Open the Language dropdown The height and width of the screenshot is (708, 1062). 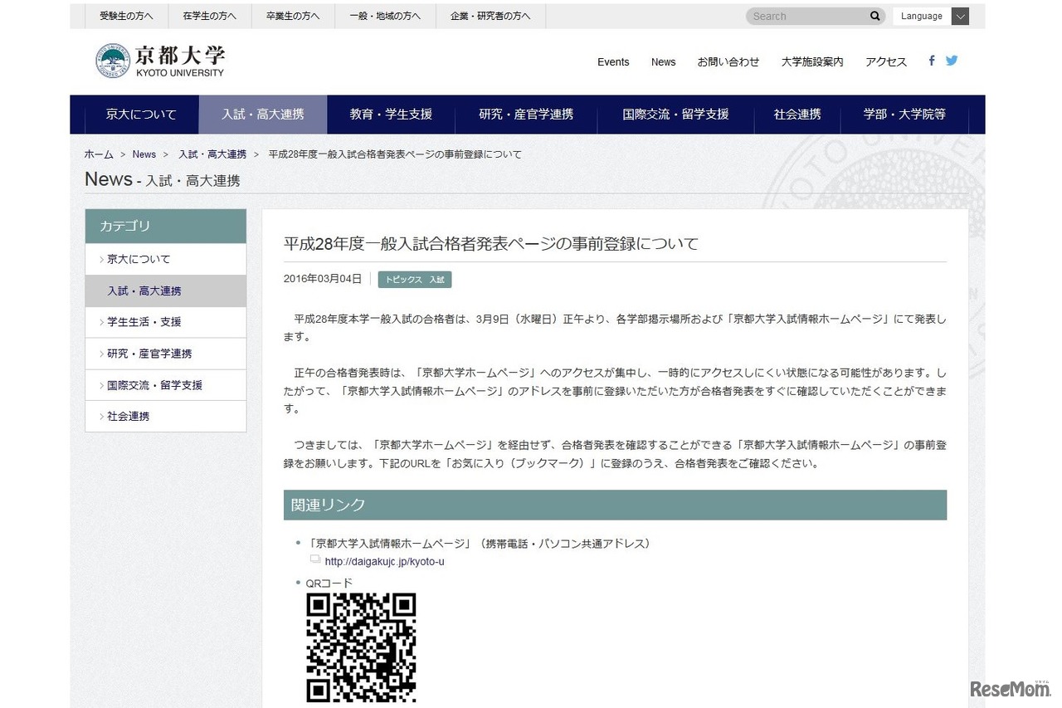(960, 16)
